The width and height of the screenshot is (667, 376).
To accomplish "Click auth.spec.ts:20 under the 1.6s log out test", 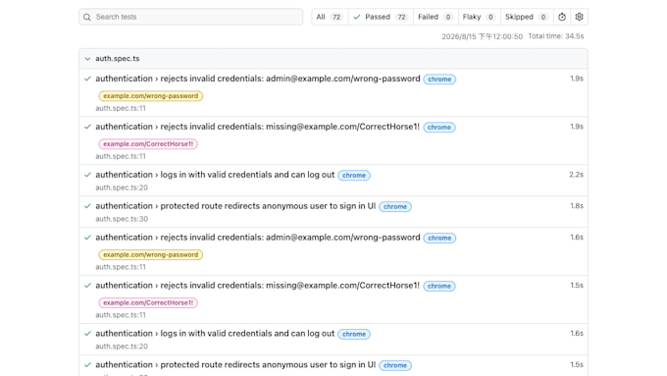I will click(x=122, y=347).
